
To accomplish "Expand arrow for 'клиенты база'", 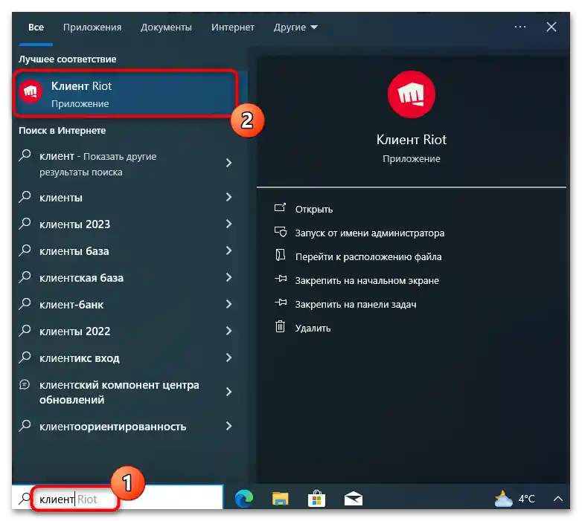I will (x=229, y=250).
